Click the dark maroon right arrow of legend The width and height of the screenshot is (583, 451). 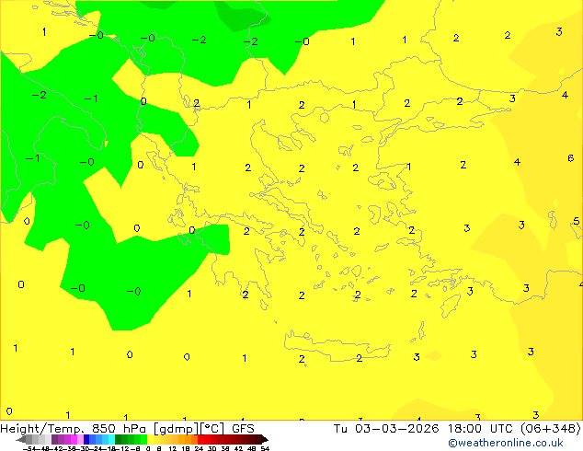[265, 439]
